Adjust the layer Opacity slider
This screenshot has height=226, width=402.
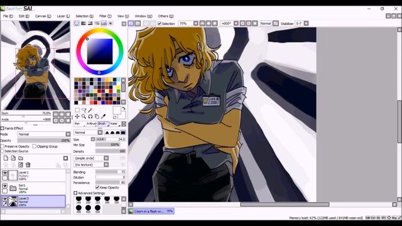click(x=44, y=141)
